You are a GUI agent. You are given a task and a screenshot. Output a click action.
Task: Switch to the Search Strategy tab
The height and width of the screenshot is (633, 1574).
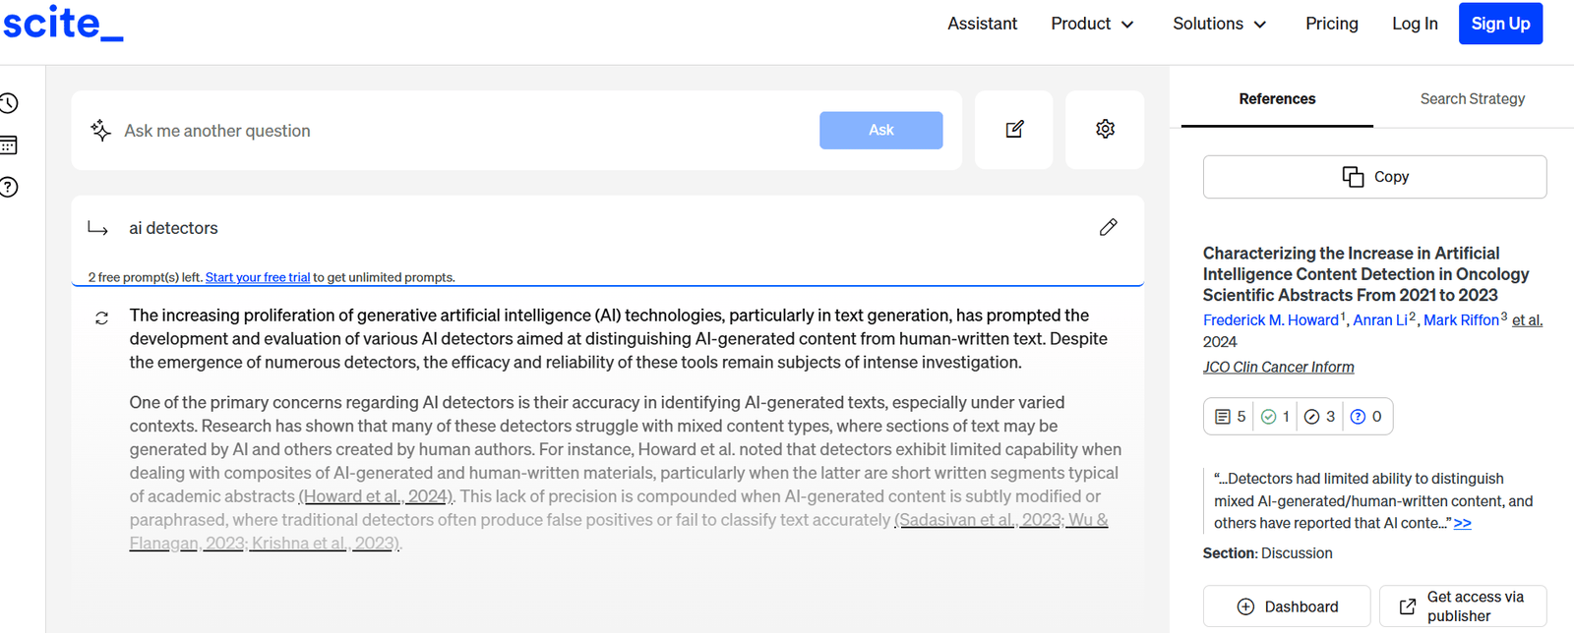1472,99
